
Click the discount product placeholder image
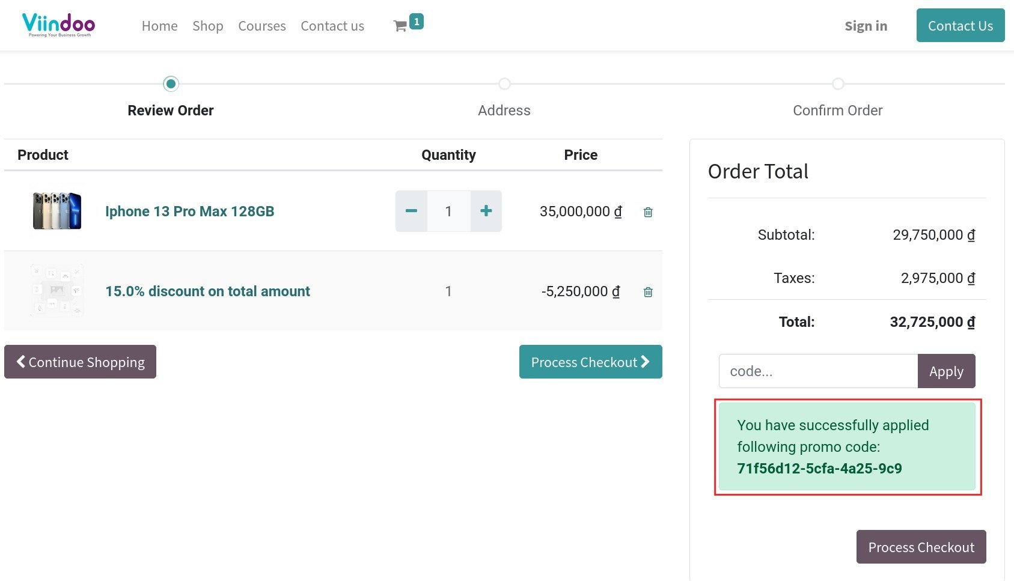tap(57, 291)
